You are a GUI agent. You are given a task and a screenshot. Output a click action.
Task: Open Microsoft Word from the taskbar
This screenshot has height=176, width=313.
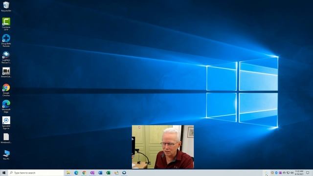[100, 173]
